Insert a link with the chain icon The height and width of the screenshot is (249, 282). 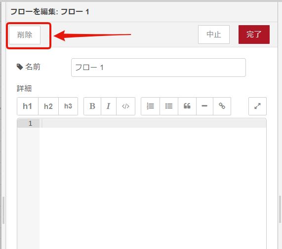pyautogui.click(x=222, y=106)
